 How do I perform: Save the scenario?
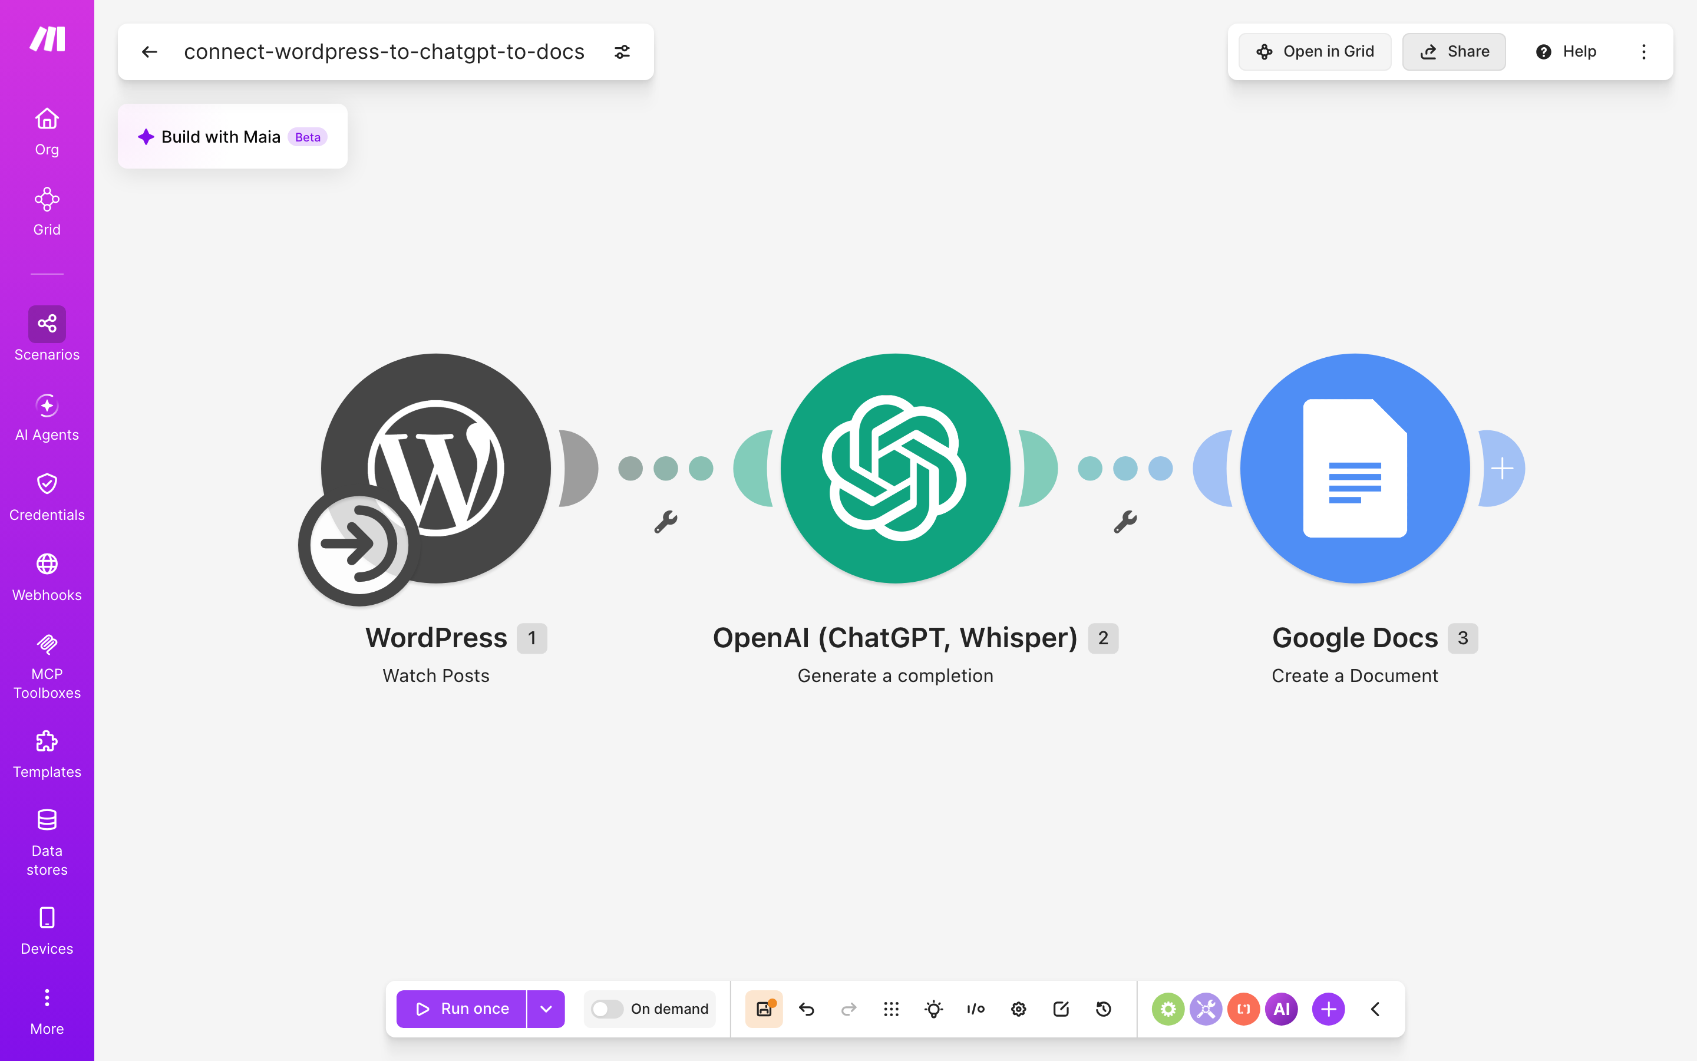pos(764,1009)
